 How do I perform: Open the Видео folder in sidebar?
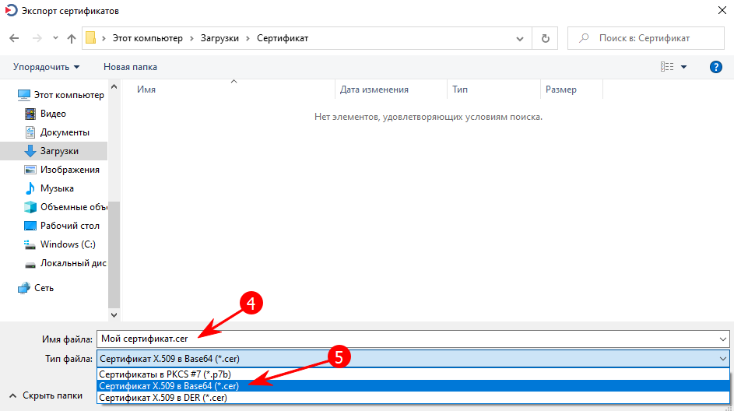click(x=53, y=114)
